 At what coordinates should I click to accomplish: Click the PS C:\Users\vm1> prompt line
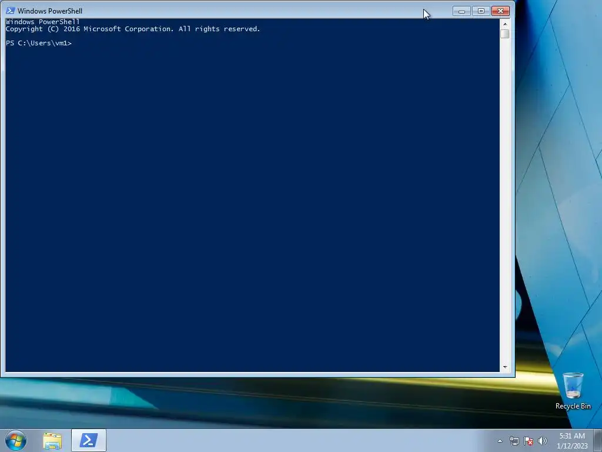pyautogui.click(x=39, y=43)
